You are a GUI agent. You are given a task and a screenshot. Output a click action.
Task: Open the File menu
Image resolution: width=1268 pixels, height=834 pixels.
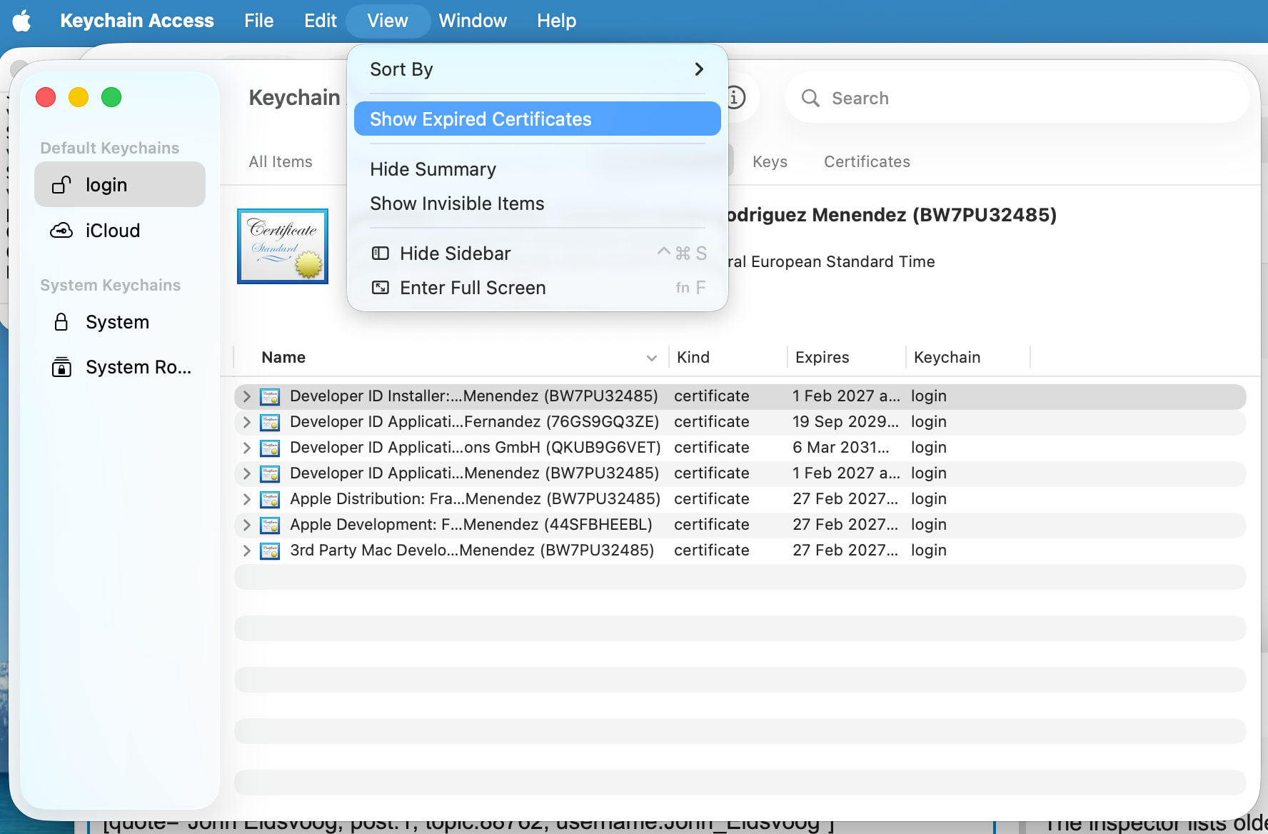pos(258,21)
